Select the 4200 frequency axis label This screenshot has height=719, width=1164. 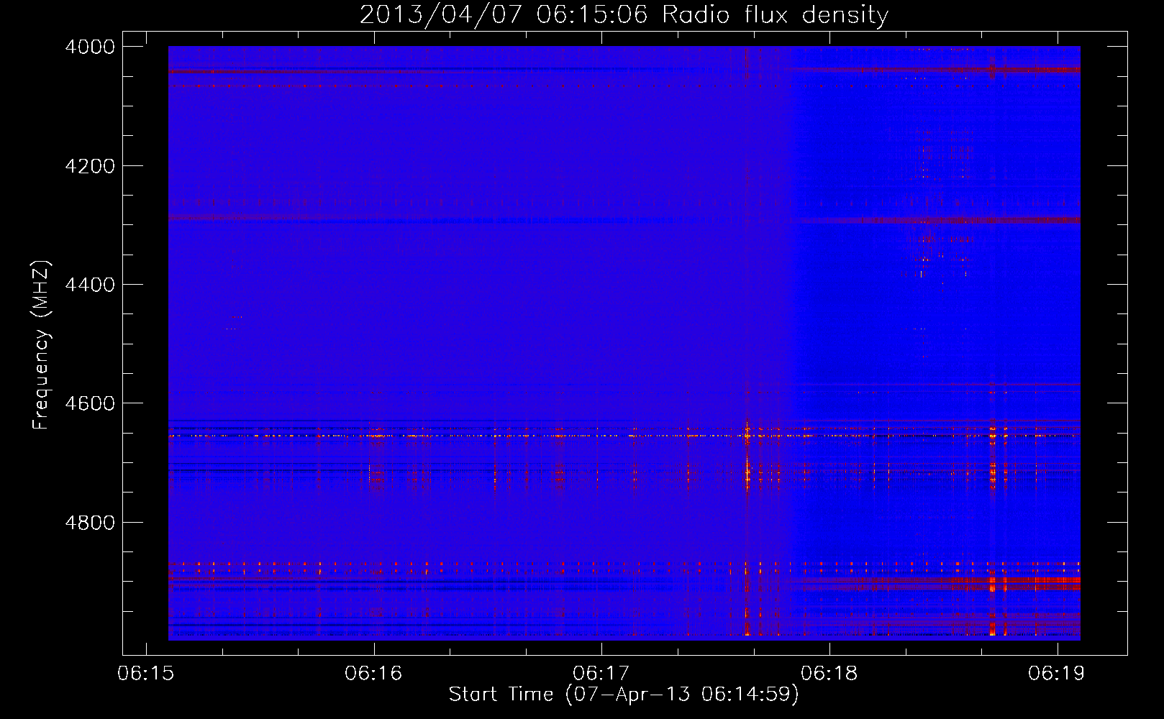click(90, 166)
